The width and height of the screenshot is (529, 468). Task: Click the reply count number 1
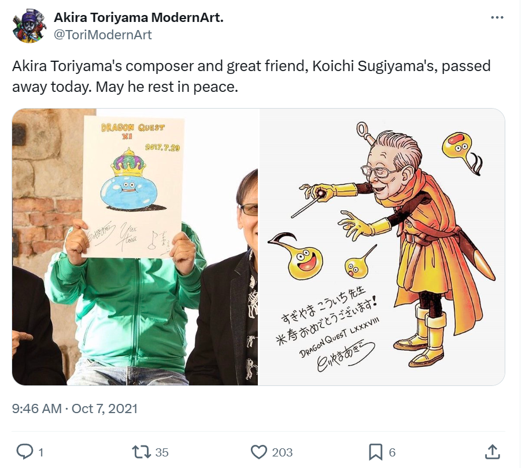(41, 452)
